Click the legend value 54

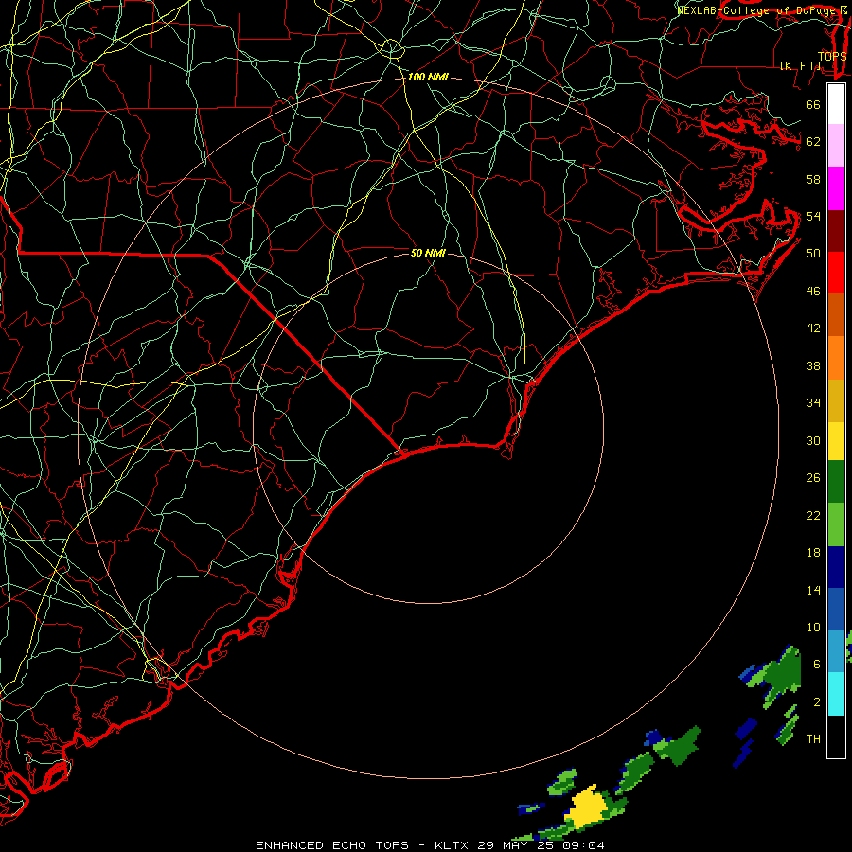click(813, 216)
